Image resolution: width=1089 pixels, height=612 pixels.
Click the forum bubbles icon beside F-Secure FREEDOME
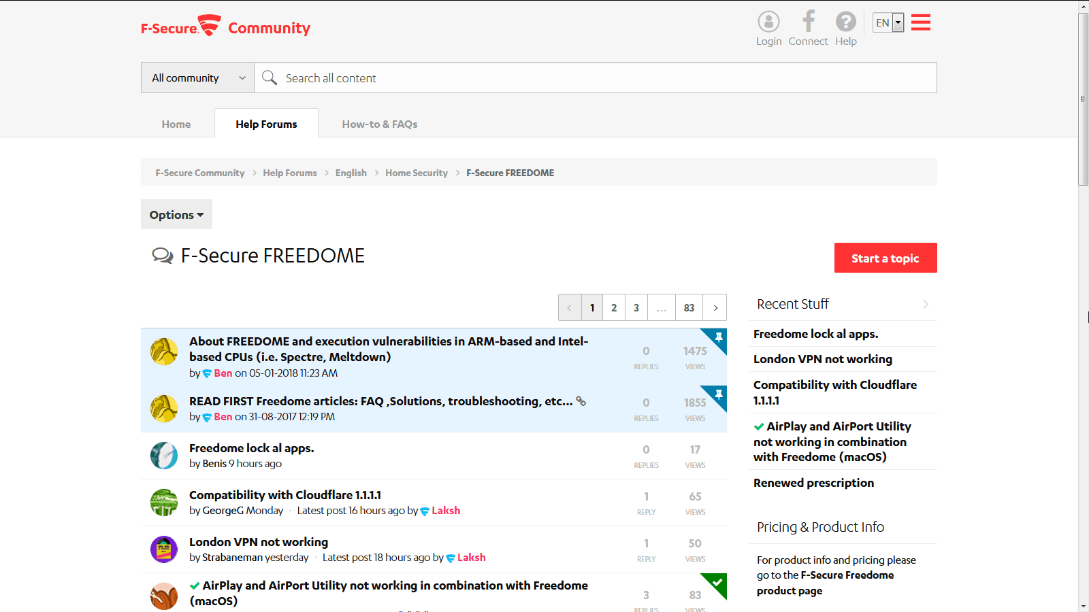click(163, 256)
